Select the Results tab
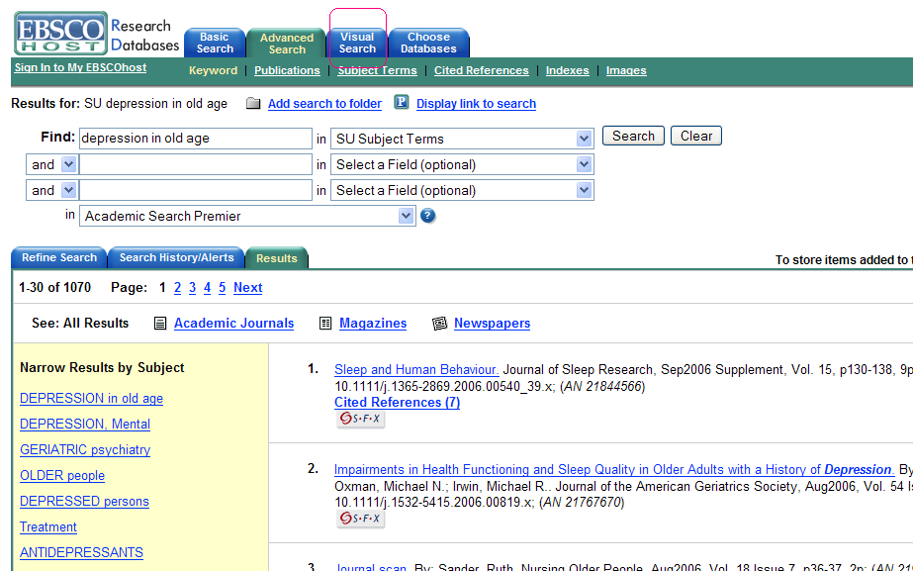 pyautogui.click(x=277, y=258)
